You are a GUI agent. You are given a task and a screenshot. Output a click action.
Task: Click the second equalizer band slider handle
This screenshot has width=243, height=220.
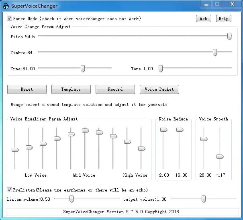[x=29, y=147]
